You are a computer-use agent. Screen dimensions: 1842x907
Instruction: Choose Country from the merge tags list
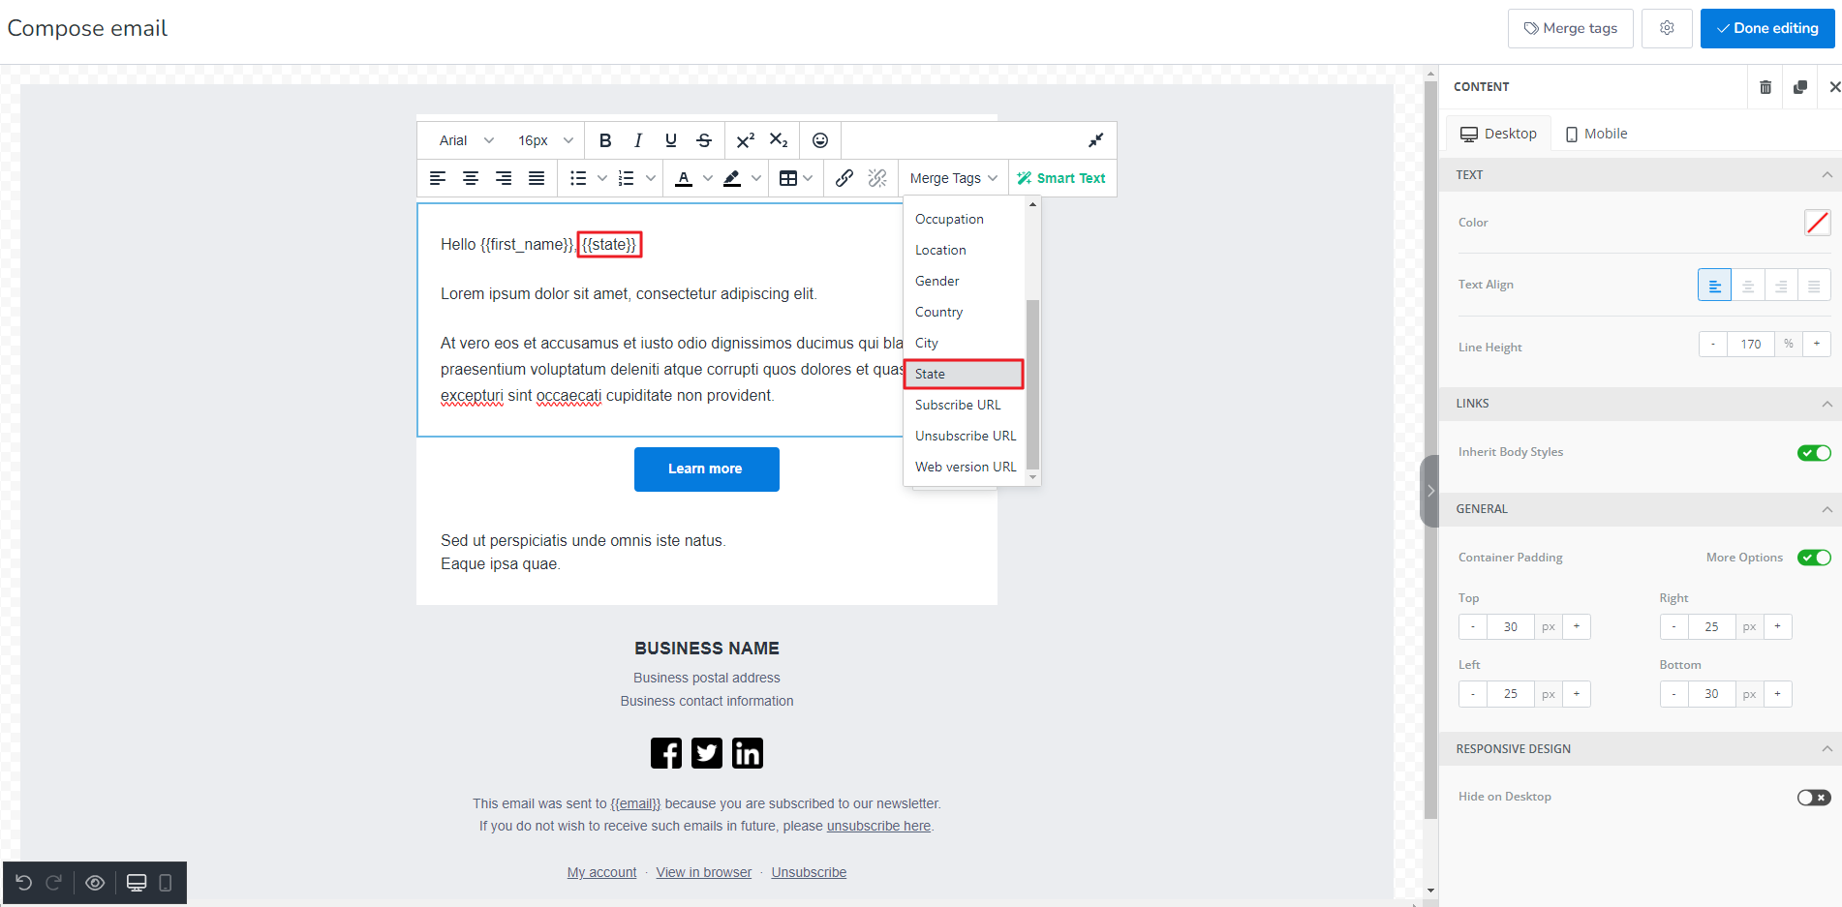(x=938, y=312)
